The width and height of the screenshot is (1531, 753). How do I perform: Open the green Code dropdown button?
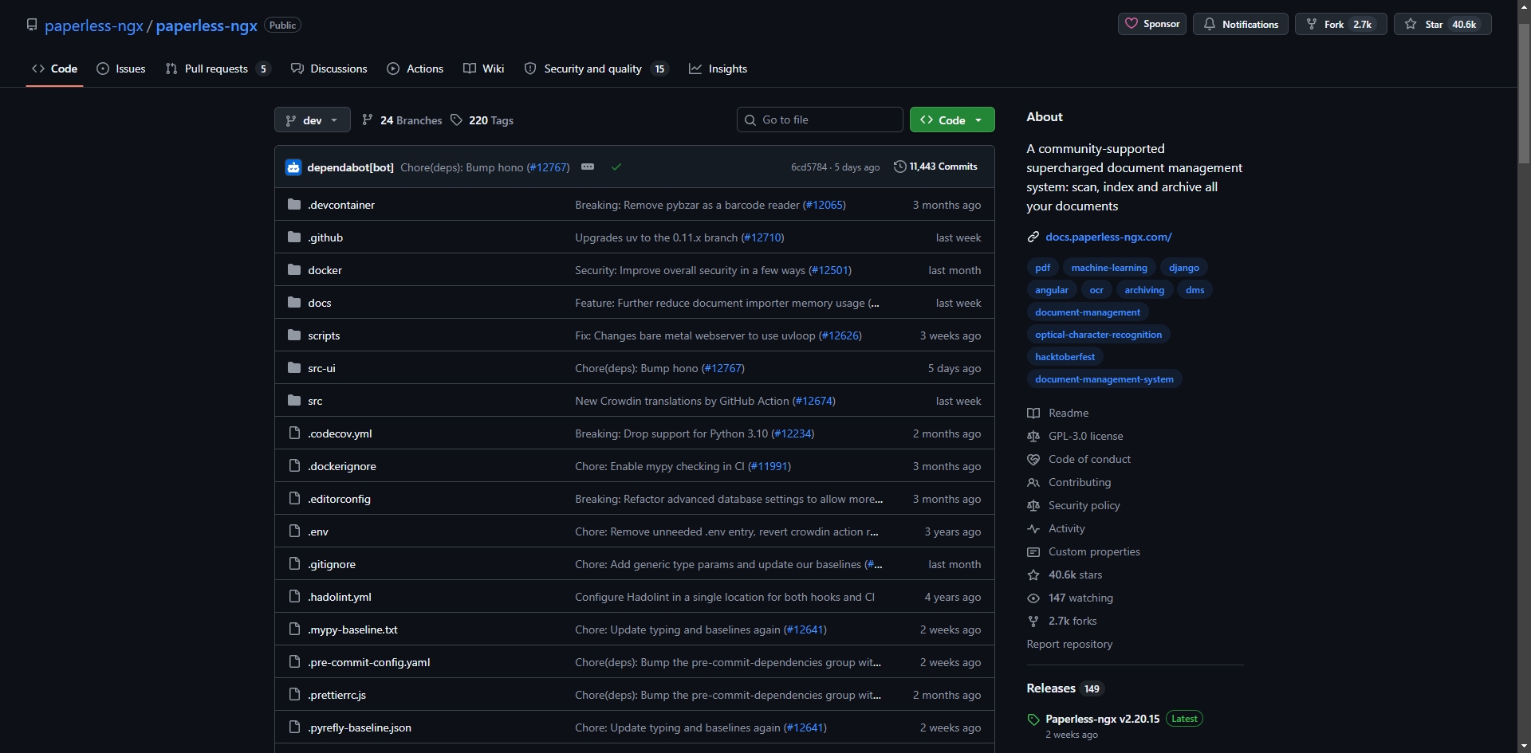tap(952, 120)
